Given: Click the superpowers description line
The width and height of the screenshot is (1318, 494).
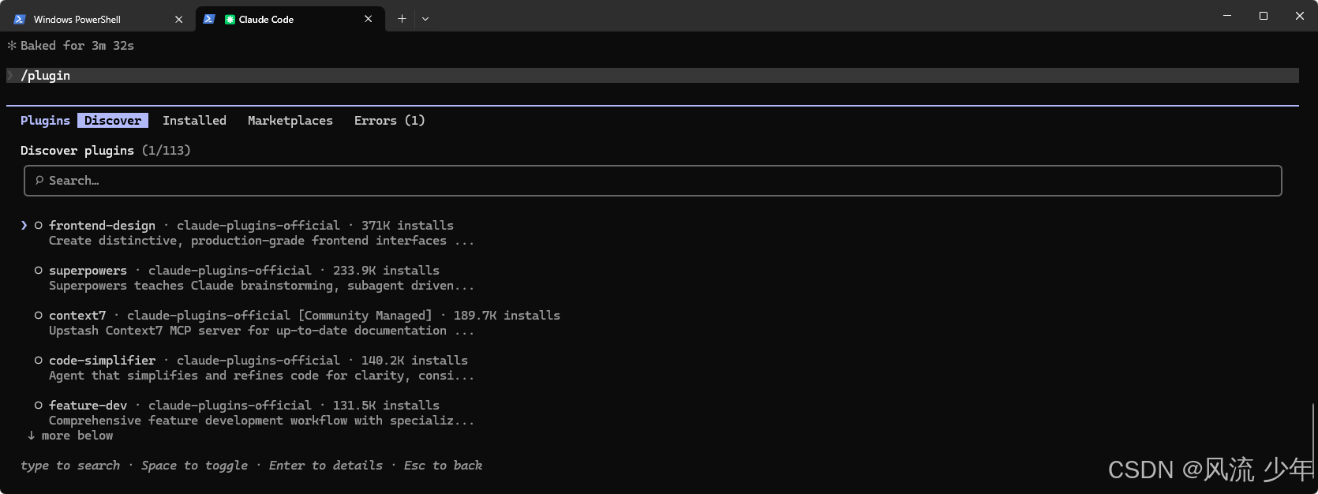Looking at the screenshot, I should tap(261, 286).
